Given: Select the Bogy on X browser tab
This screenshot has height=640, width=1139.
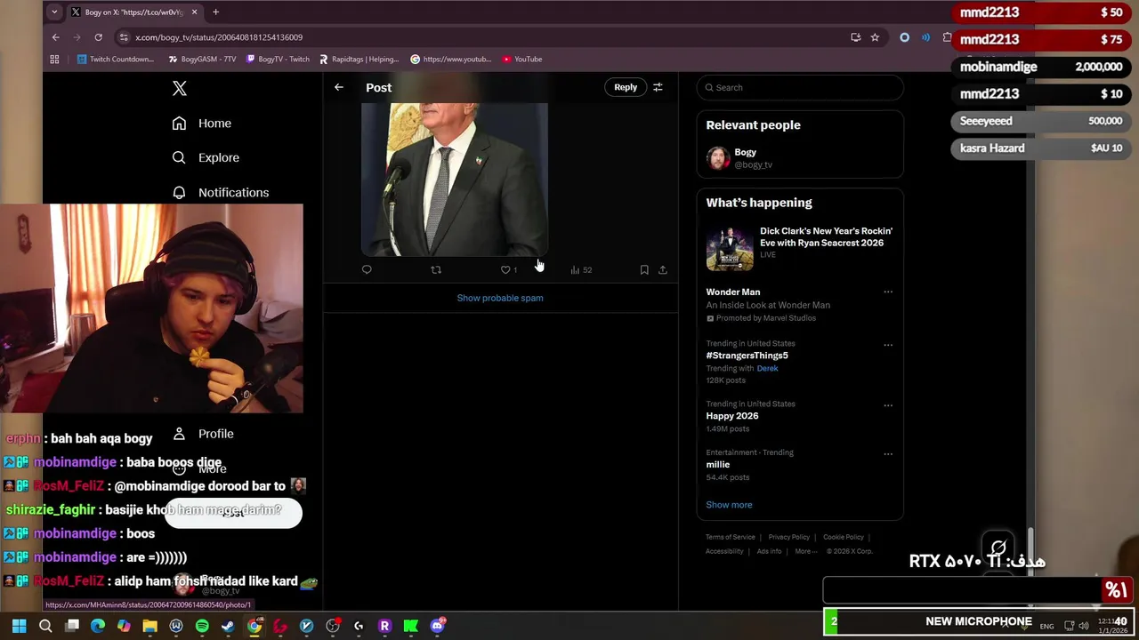Looking at the screenshot, I should click(x=133, y=12).
